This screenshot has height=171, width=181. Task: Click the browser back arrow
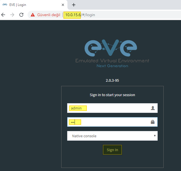pos(3,15)
